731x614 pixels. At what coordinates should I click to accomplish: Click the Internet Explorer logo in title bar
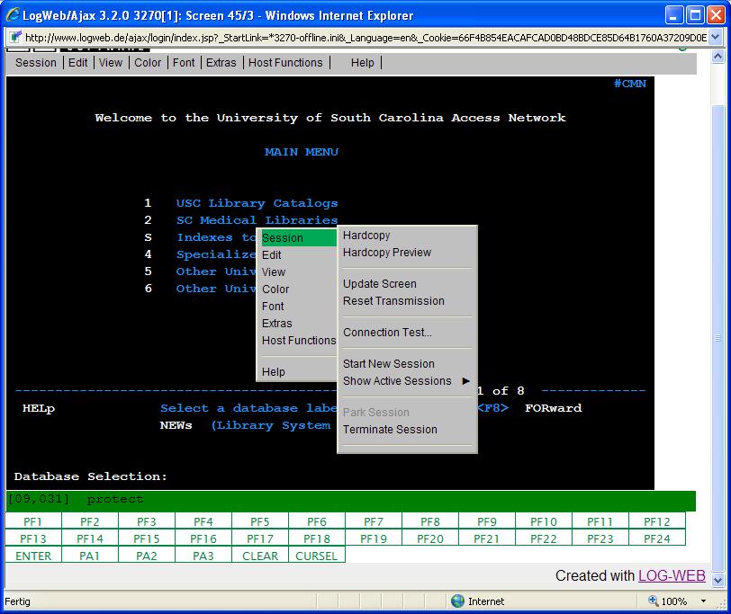point(13,15)
